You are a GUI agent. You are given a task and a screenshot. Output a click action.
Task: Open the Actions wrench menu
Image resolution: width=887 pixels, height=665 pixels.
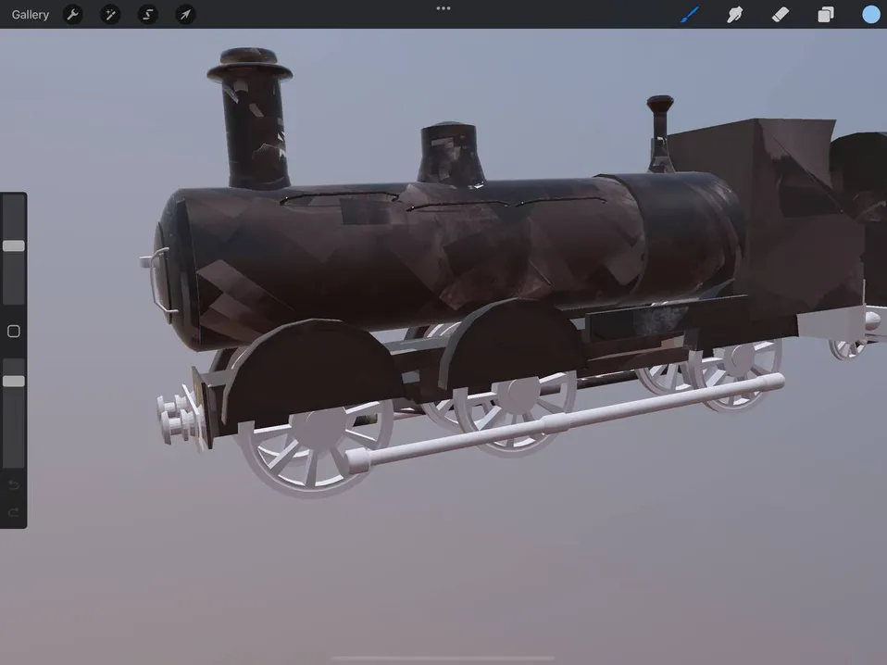pyautogui.click(x=72, y=14)
